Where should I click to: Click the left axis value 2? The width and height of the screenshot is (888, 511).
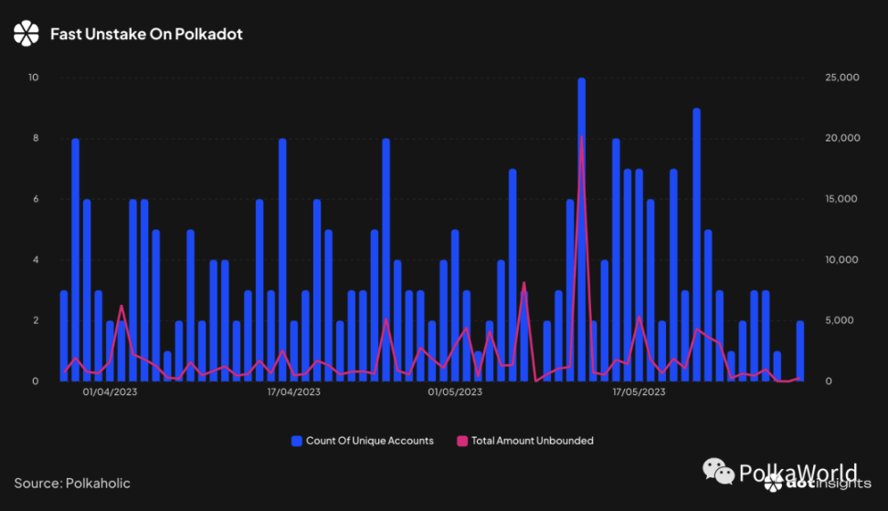(x=36, y=320)
